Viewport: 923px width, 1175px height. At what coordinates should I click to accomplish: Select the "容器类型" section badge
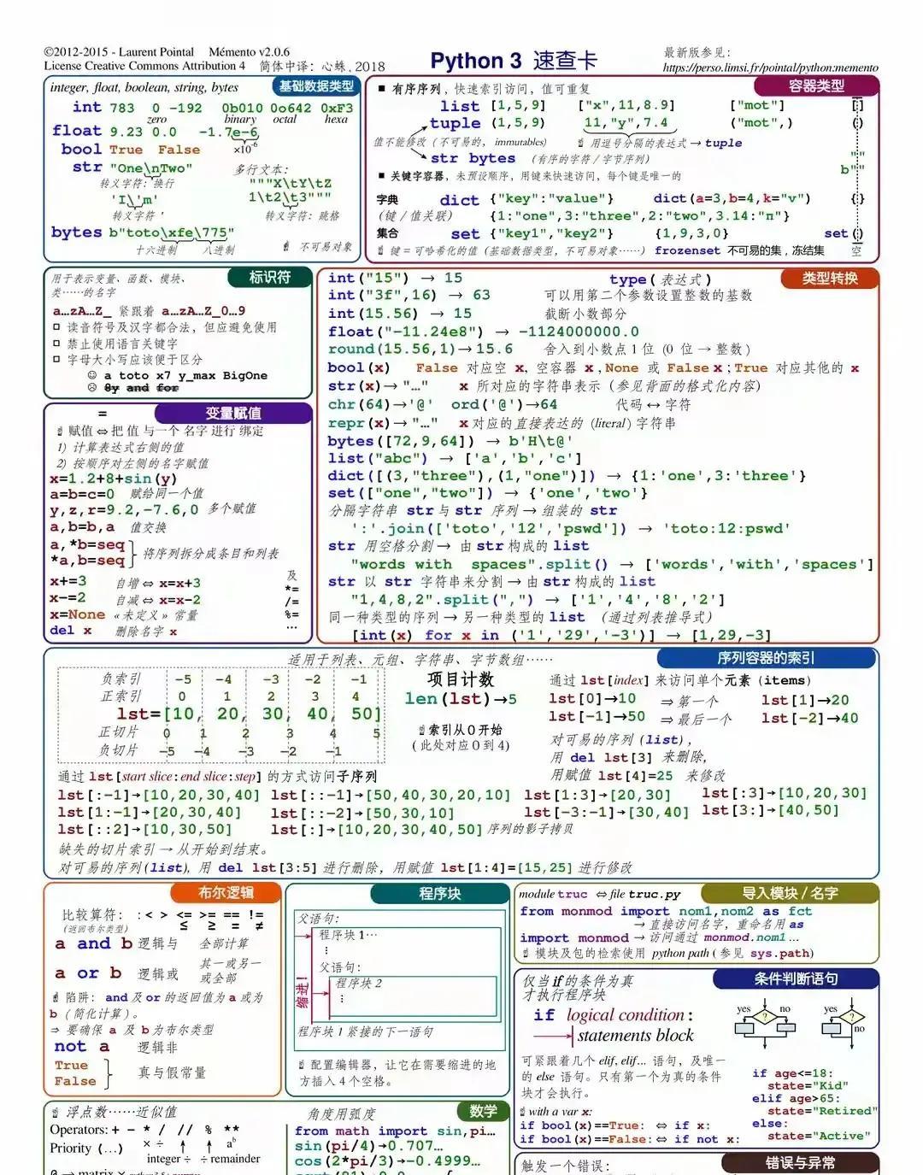click(816, 85)
